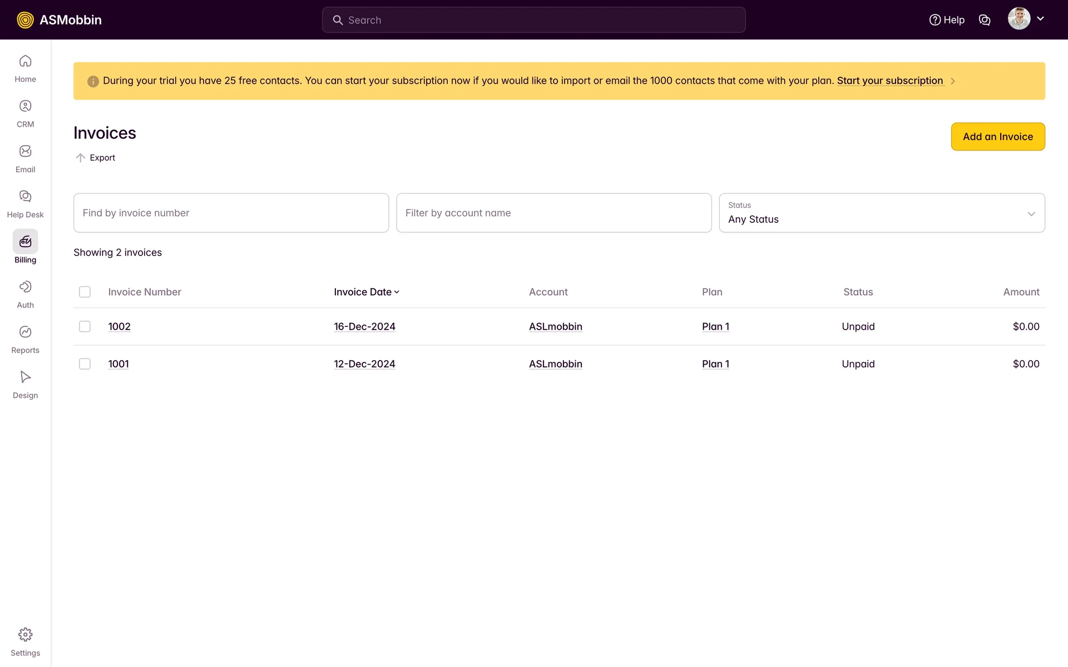Focus the Find by invoice number field
Image resolution: width=1068 pixels, height=667 pixels.
231,213
